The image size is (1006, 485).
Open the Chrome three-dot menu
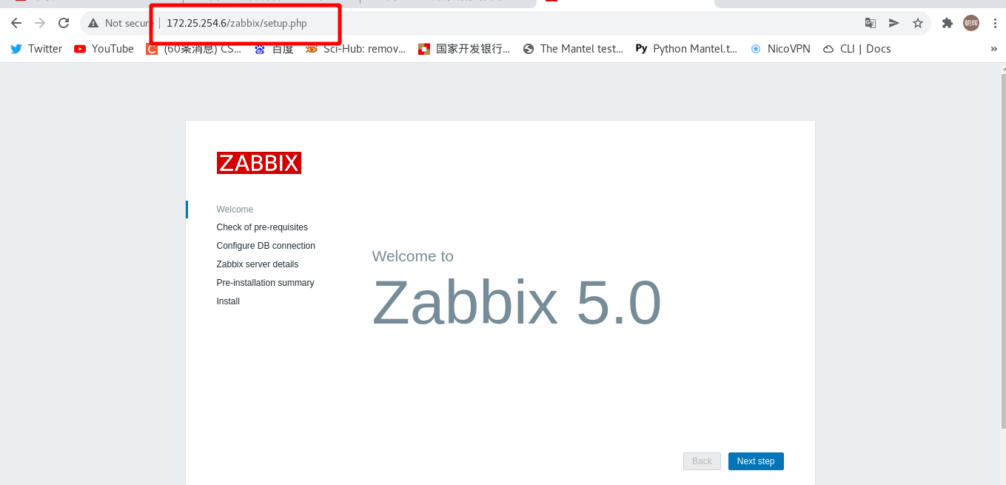coord(995,23)
